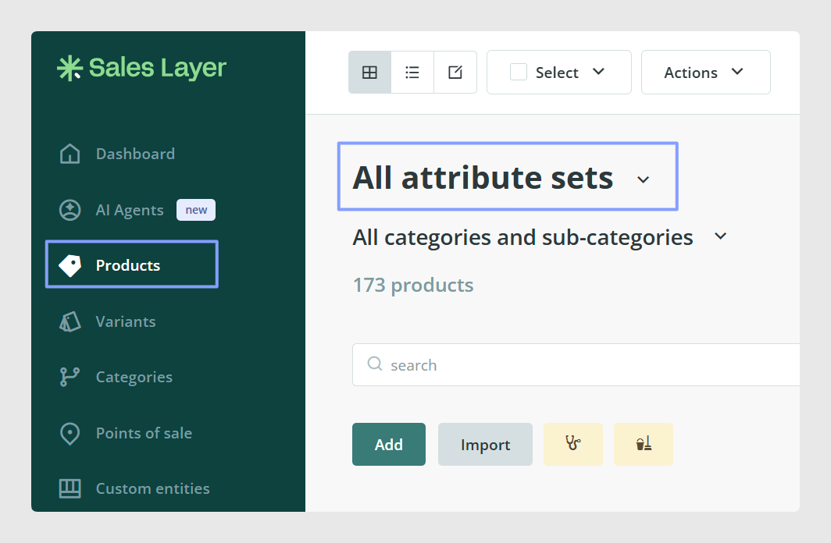Click the yellow cleanup broom button
Image resolution: width=831 pixels, height=543 pixels.
point(644,444)
